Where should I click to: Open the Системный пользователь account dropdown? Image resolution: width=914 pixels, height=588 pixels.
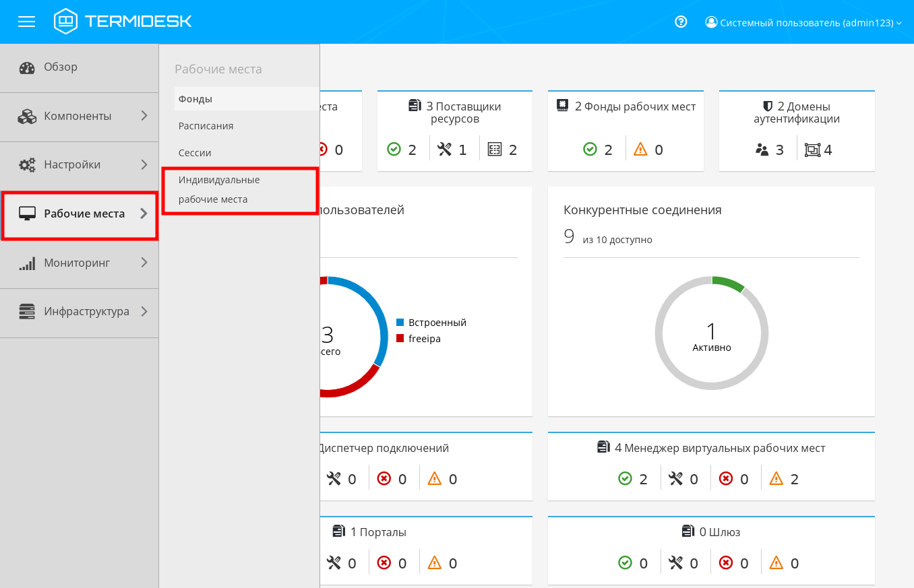point(803,22)
